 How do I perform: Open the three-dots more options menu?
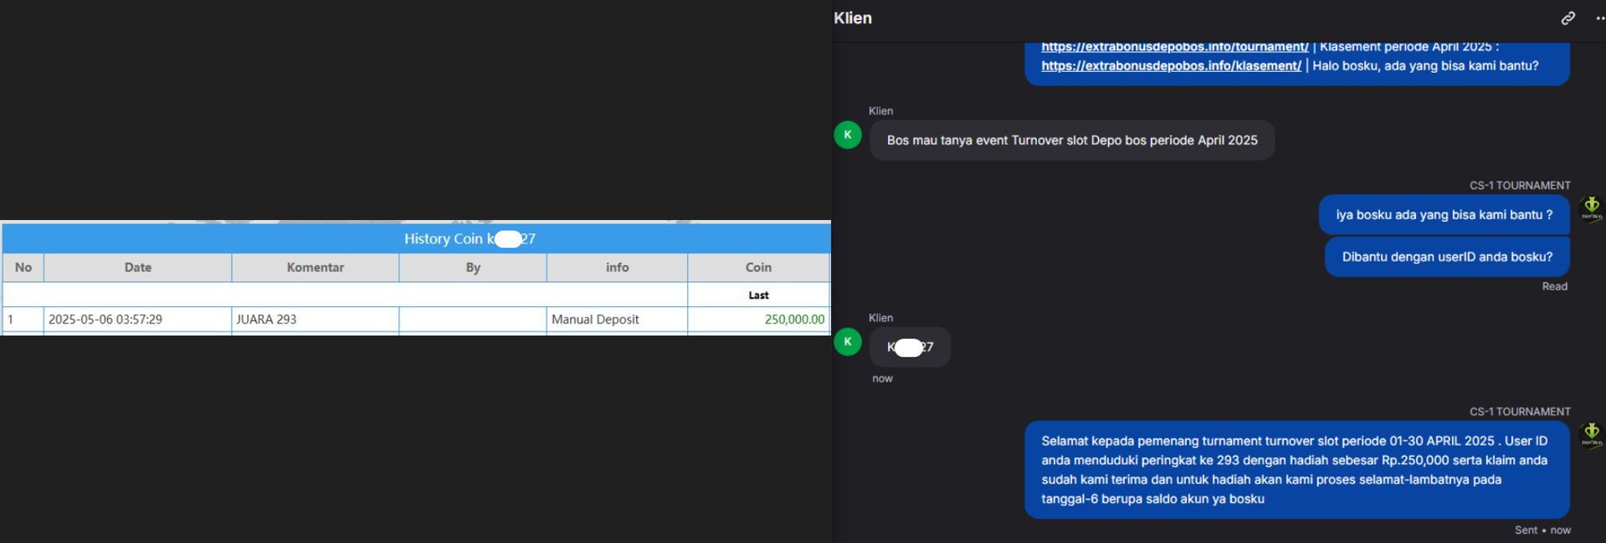tap(1600, 18)
